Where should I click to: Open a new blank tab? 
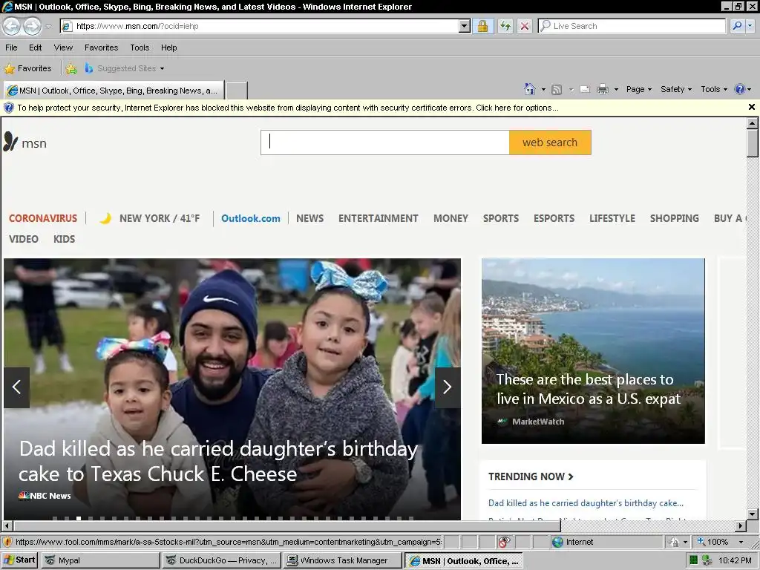pos(237,91)
